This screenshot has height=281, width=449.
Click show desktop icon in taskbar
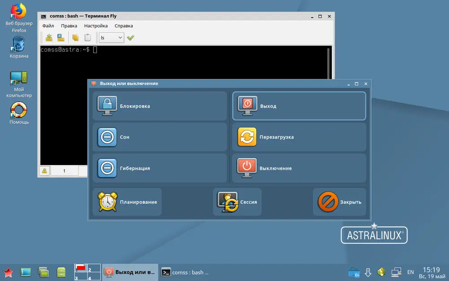26,272
